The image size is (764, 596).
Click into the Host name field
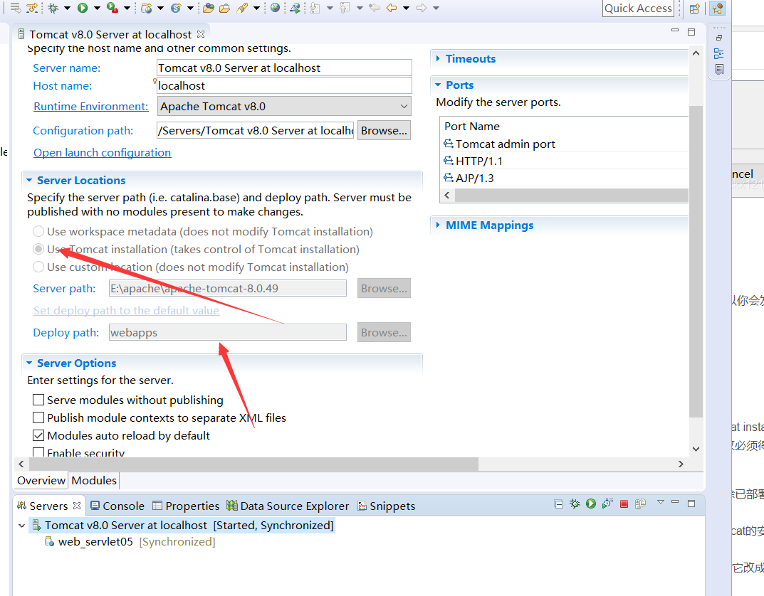284,85
